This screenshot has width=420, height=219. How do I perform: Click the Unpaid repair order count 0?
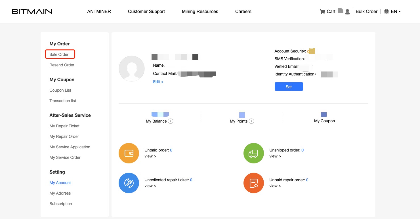point(307,180)
